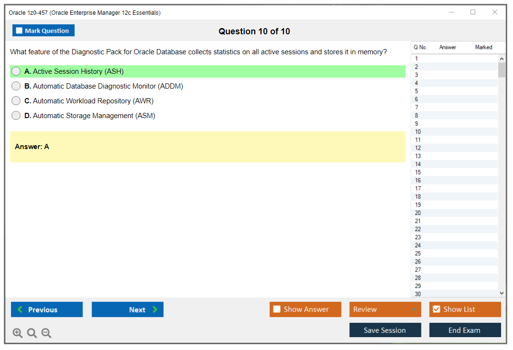This screenshot has height=350, width=513.
Task: Click the Q No. column header
Action: (x=420, y=47)
